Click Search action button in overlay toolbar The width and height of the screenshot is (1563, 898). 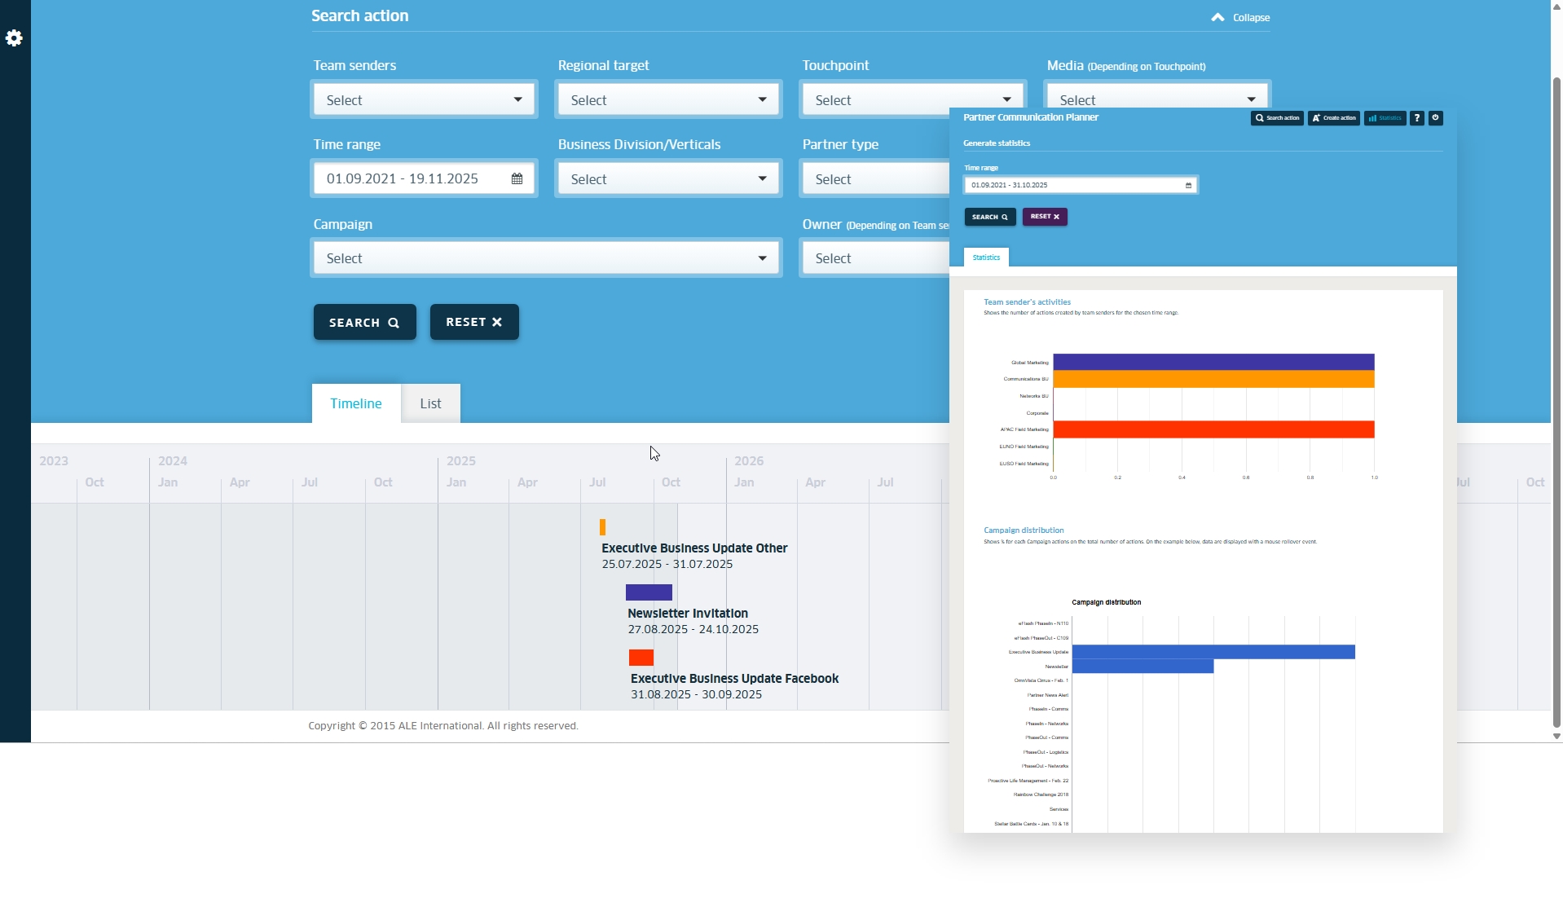(1277, 118)
